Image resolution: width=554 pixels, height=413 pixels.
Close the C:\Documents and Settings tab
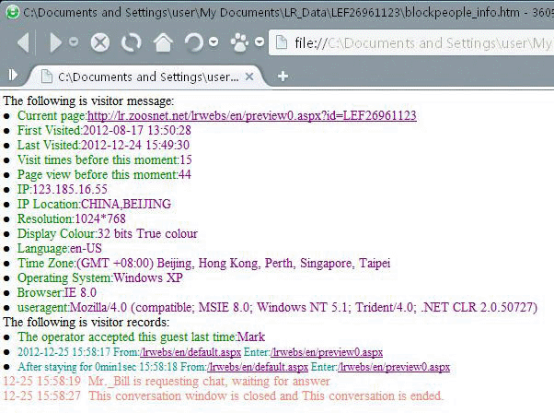tap(249, 77)
